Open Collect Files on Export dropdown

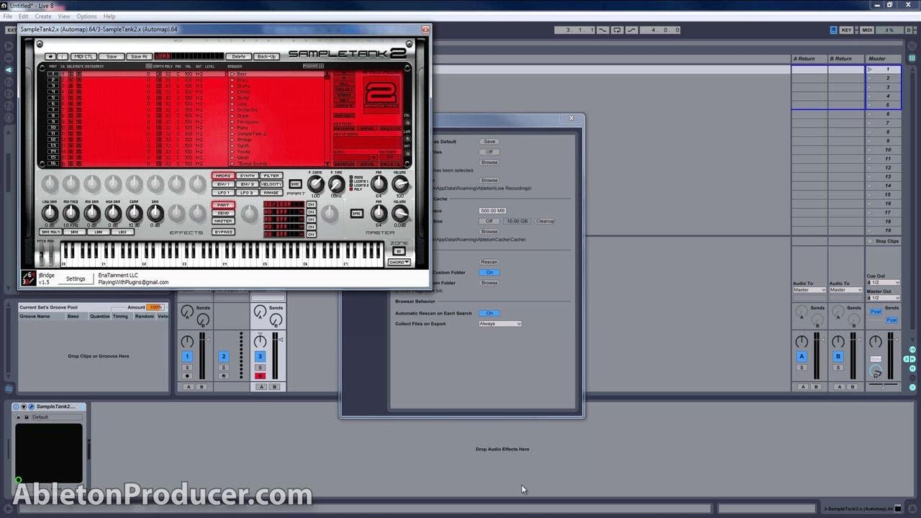point(500,324)
